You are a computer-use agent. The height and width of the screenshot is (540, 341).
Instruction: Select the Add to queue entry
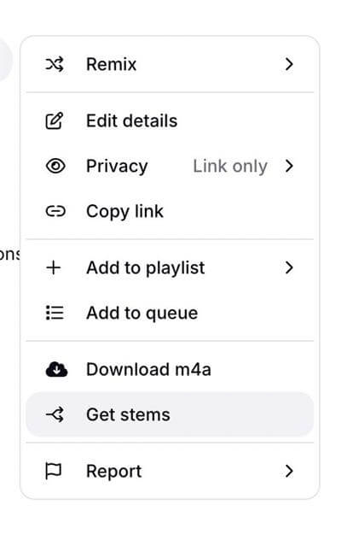(170, 313)
